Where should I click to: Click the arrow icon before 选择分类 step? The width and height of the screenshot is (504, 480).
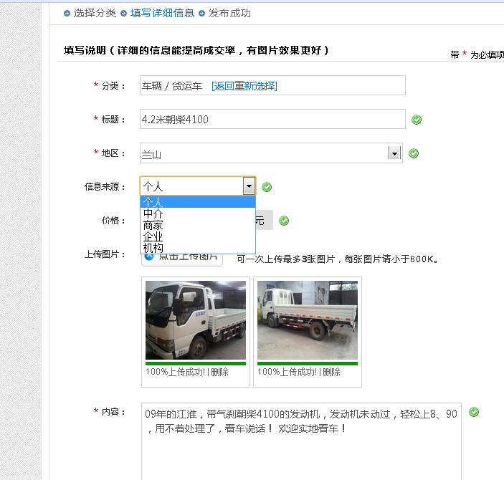pyautogui.click(x=67, y=13)
